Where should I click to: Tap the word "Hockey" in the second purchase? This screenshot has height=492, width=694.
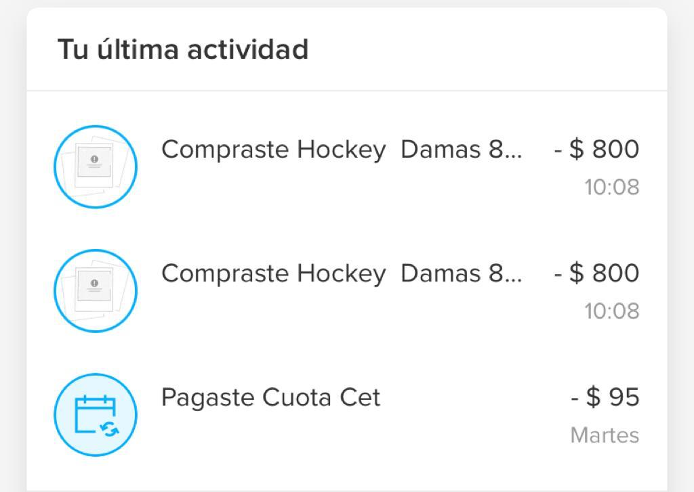[x=341, y=273]
